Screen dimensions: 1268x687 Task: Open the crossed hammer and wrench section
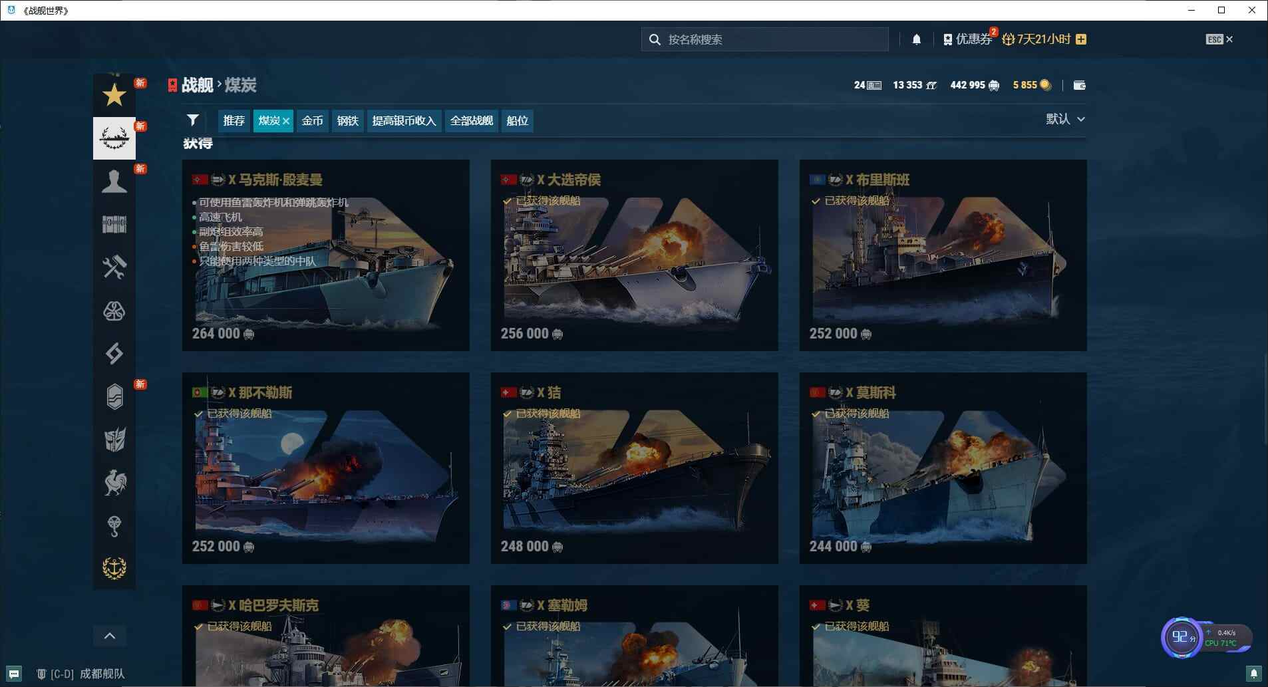[x=114, y=267]
